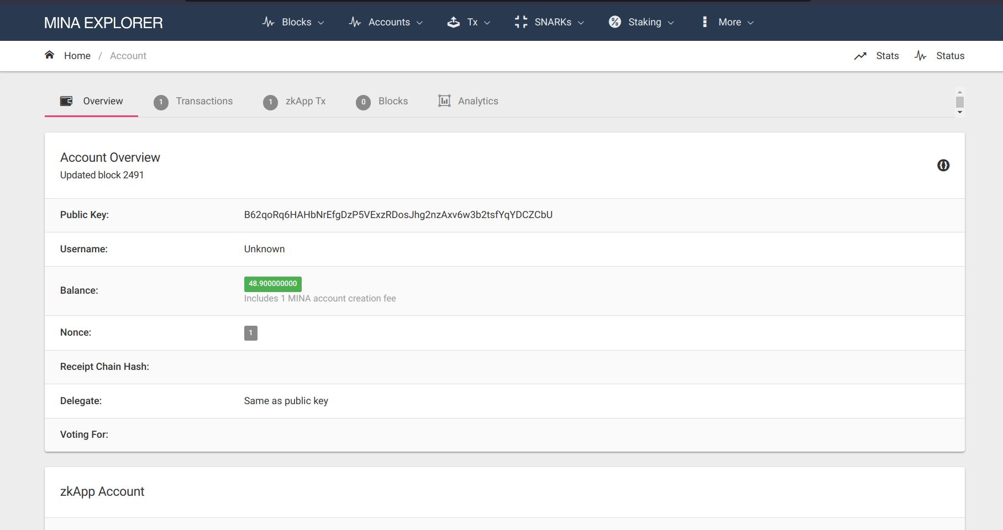This screenshot has height=530, width=1003.
Task: Click the public key B62qoRq6... value
Action: point(398,215)
